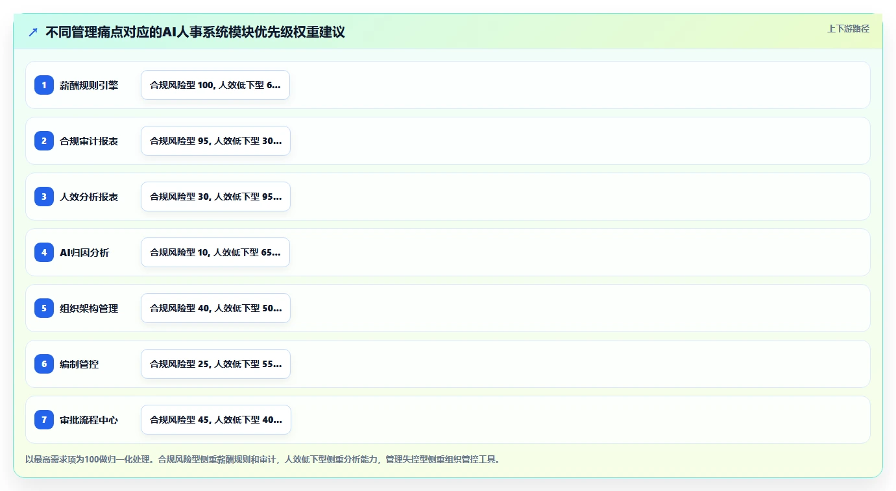Select the 组织架构管理 label
This screenshot has width=896, height=491.
tap(89, 308)
